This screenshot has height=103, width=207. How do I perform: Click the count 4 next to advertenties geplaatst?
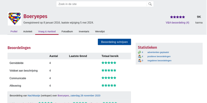pyautogui.click(x=143, y=52)
